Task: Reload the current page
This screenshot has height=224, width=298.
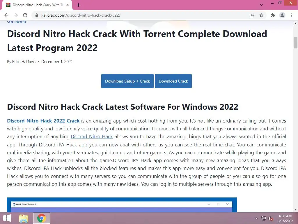Action: 25,15
